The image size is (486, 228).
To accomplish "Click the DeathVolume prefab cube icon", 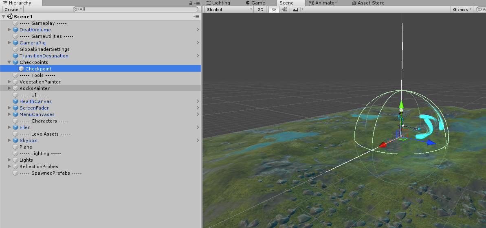I will 15,30.
